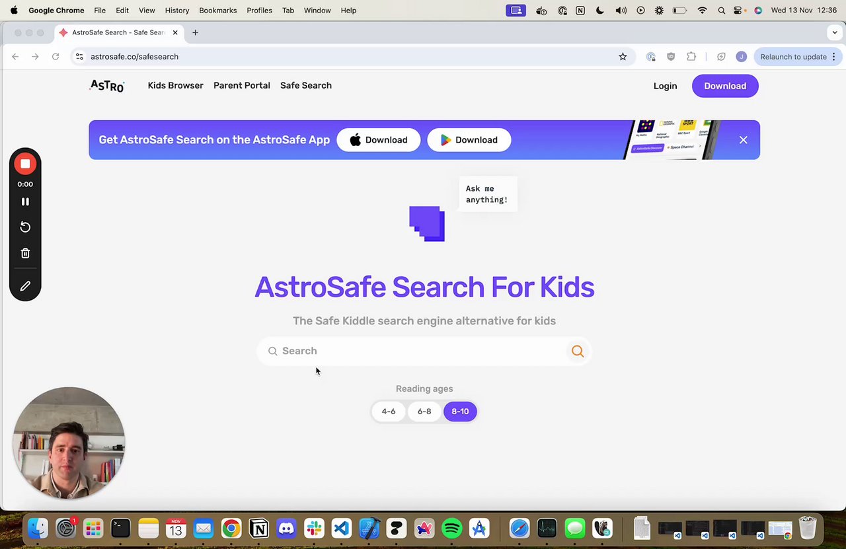Dismiss the AstroSafe app banner
The height and width of the screenshot is (549, 846).
coord(744,140)
